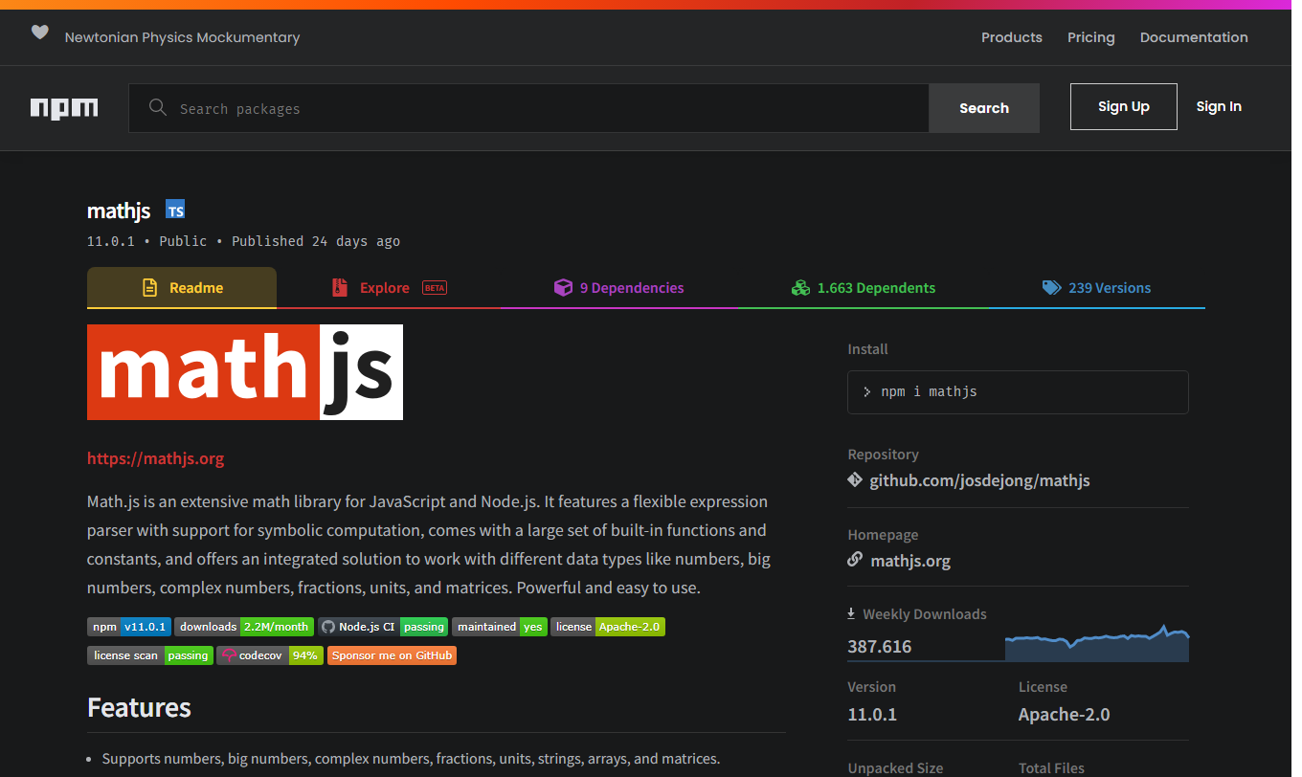Click the heart icon in the top bar
The image size is (1302, 777).
tap(39, 33)
